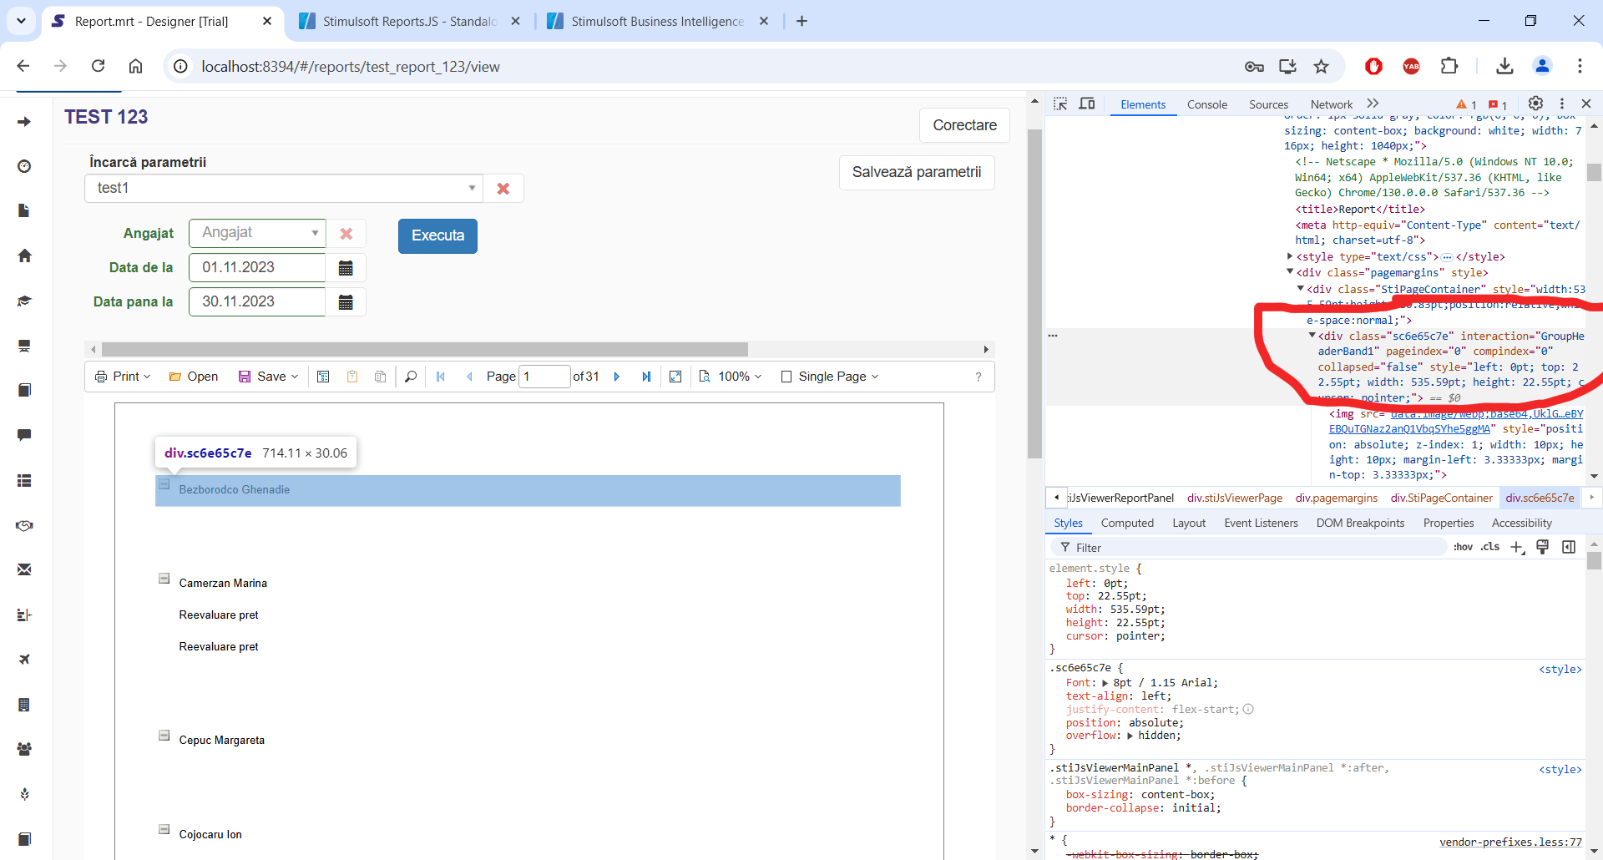The image size is (1603, 860).
Task: Click the Page number input field
Action: (544, 377)
